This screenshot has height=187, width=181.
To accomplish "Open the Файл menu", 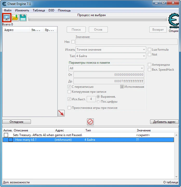I will click(8, 10).
